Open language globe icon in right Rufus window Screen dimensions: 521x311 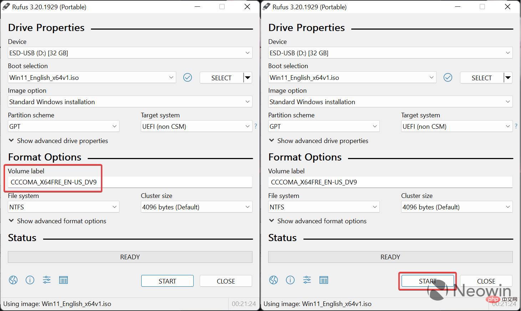tap(274, 280)
